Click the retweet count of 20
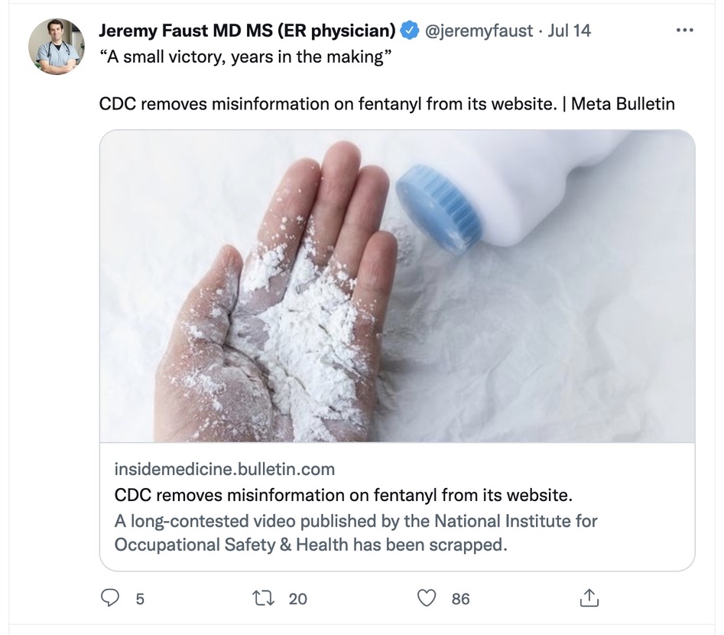724x635 pixels. point(297,599)
